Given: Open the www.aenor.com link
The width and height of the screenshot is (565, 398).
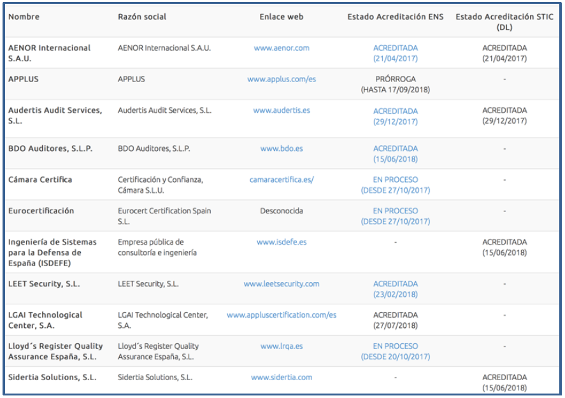Looking at the screenshot, I should [x=281, y=48].
